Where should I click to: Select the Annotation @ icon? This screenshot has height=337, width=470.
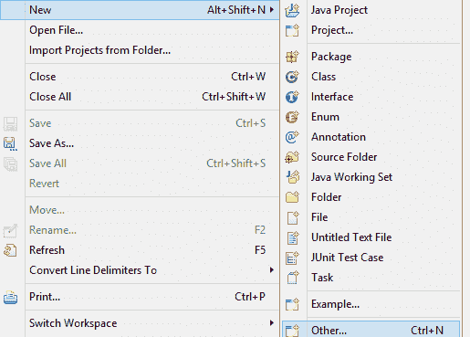292,137
